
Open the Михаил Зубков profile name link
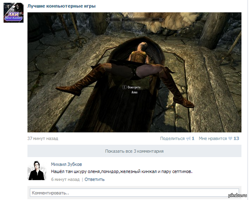pyautogui.click(x=66, y=164)
